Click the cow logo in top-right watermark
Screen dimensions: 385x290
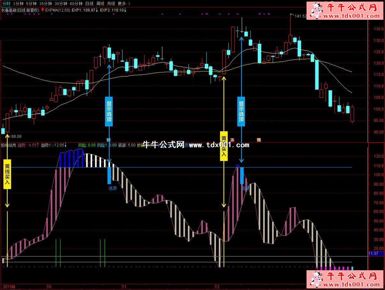tap(316, 11)
